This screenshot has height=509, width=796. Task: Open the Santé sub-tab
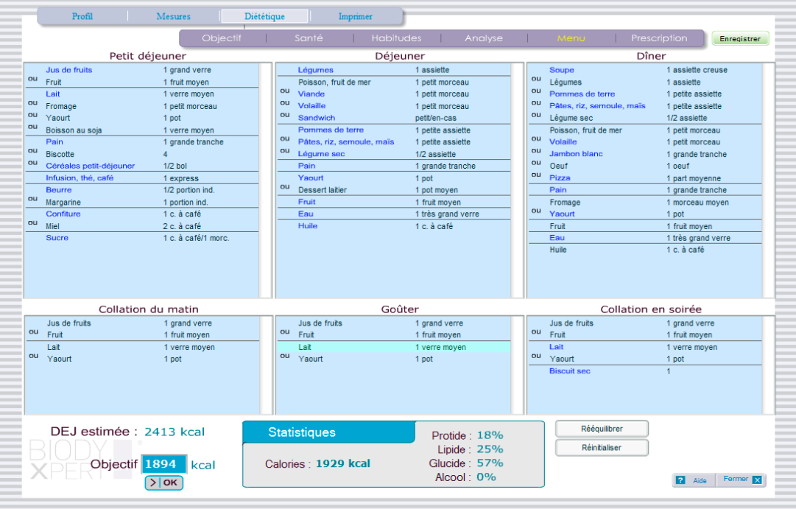[x=309, y=38]
